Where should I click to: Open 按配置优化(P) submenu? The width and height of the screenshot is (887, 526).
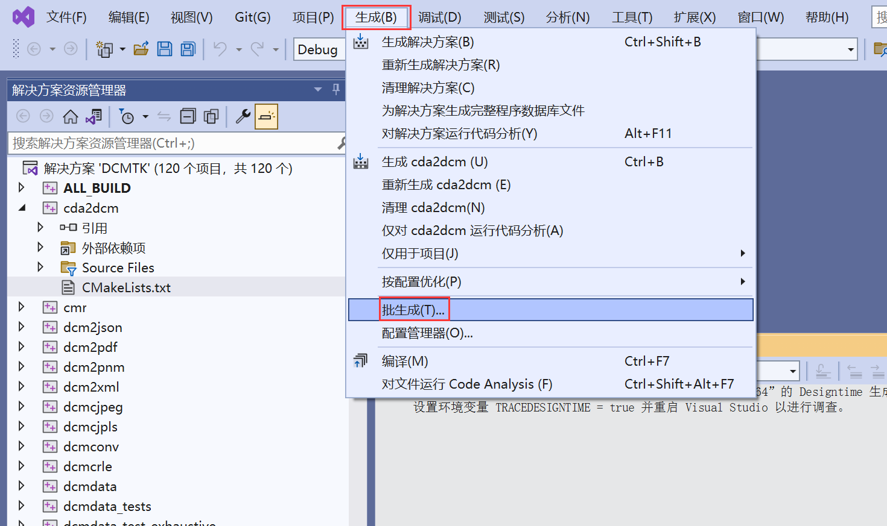[550, 281]
